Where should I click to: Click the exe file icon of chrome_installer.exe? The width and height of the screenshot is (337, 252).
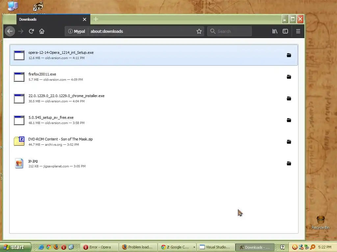[19, 98]
